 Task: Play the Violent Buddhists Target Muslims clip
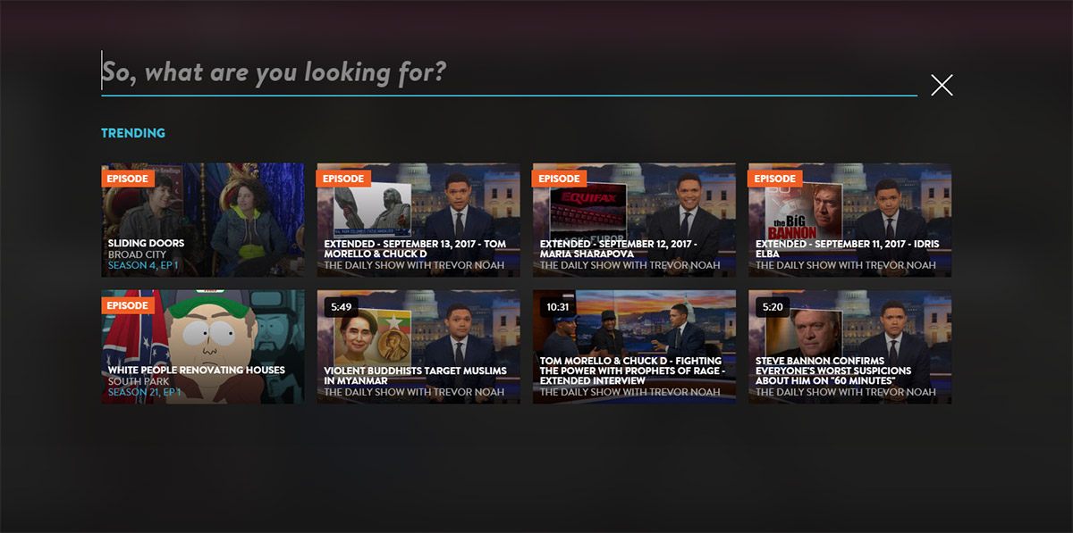tap(418, 346)
